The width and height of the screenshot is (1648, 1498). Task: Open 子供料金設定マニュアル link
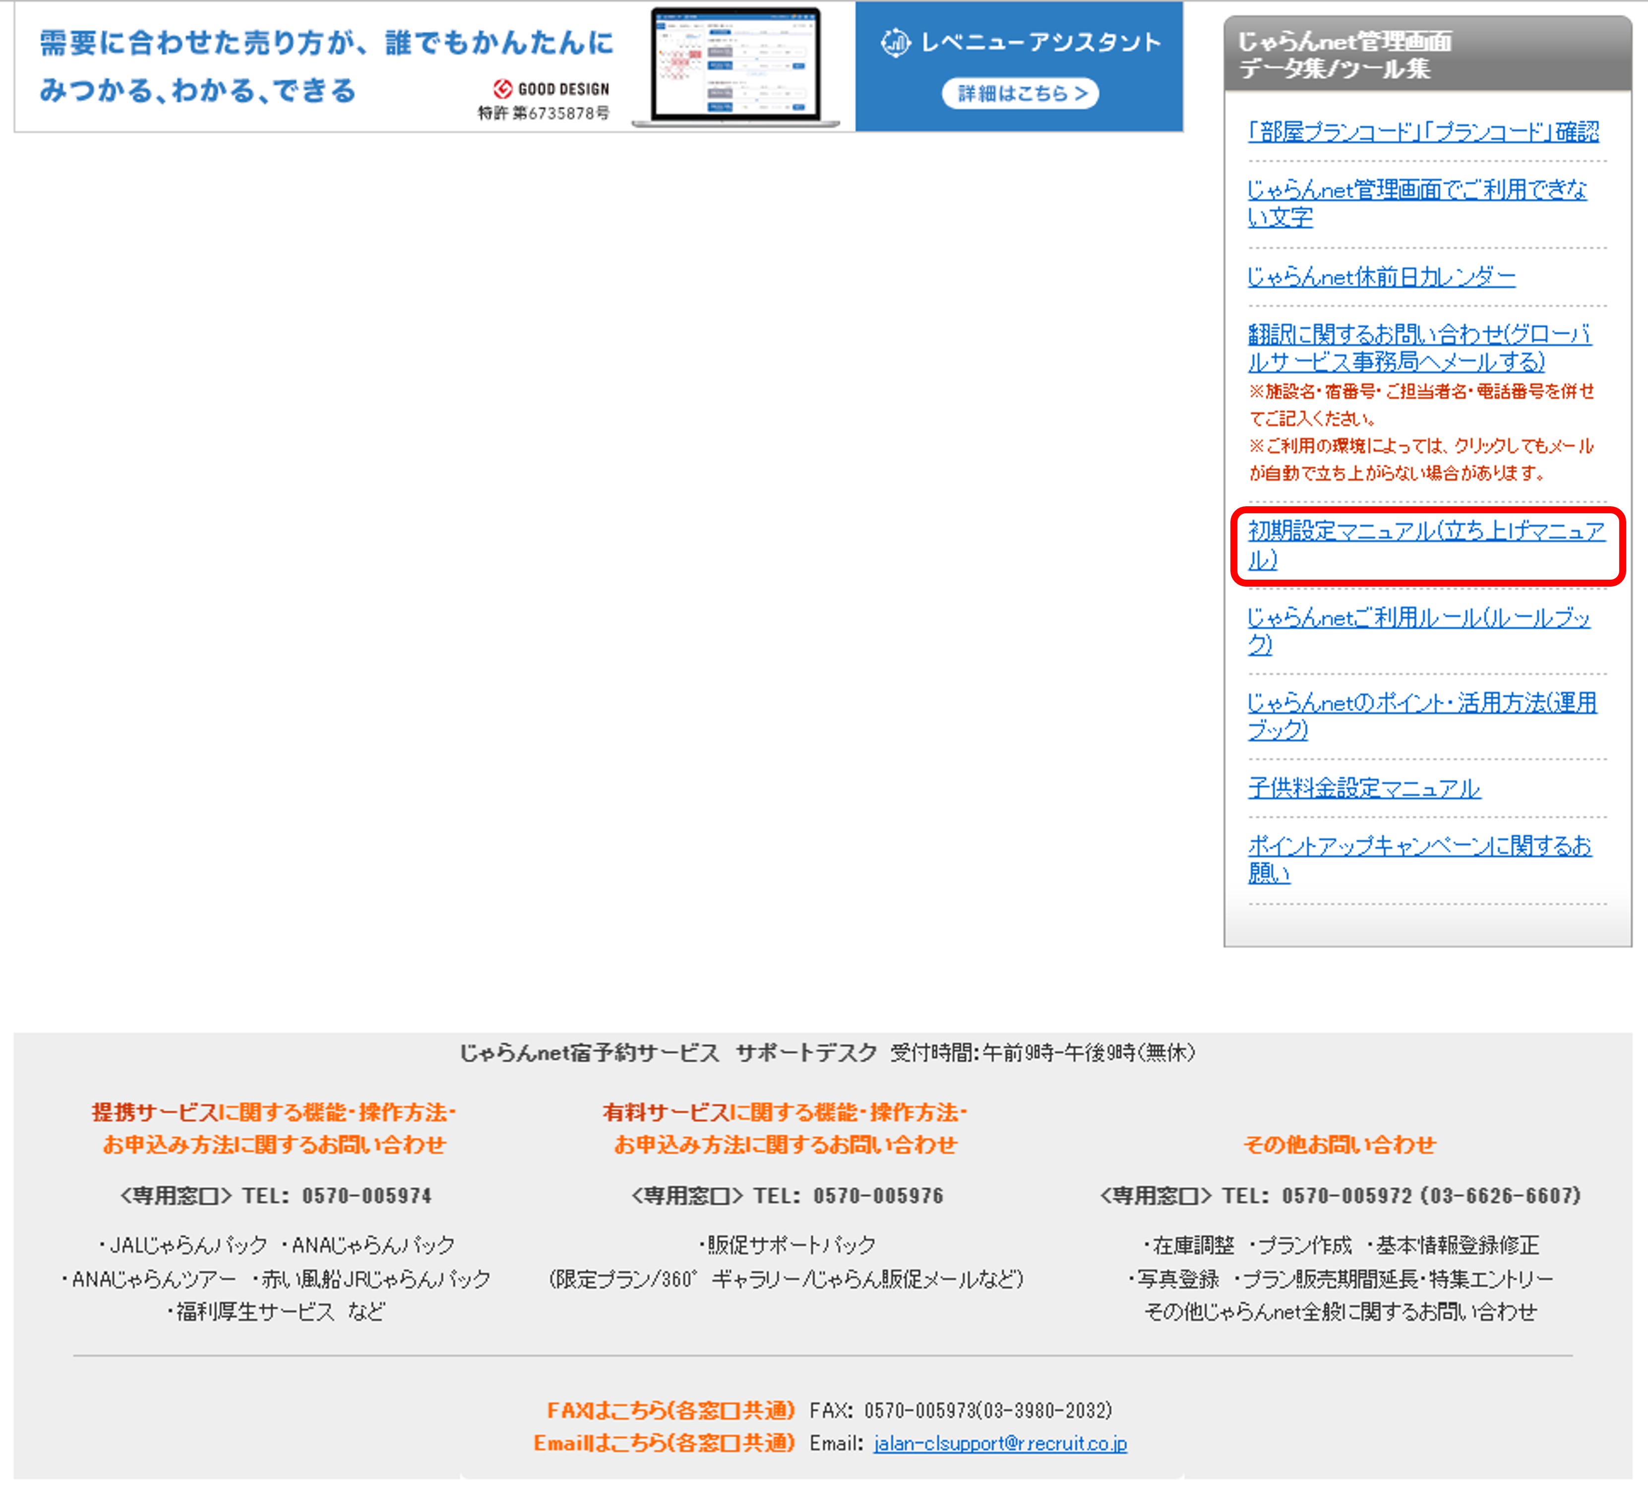click(x=1363, y=788)
